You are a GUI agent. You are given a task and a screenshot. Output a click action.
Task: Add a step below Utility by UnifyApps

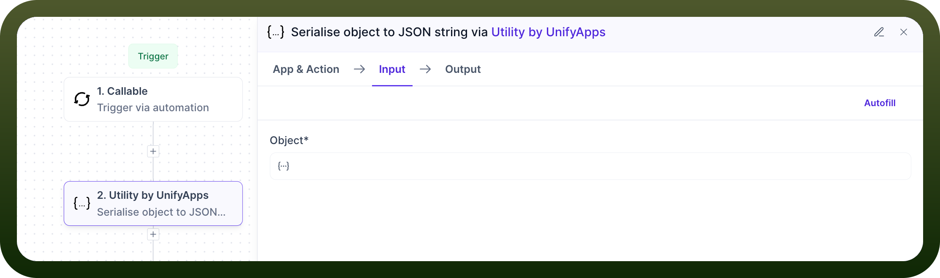click(x=153, y=234)
